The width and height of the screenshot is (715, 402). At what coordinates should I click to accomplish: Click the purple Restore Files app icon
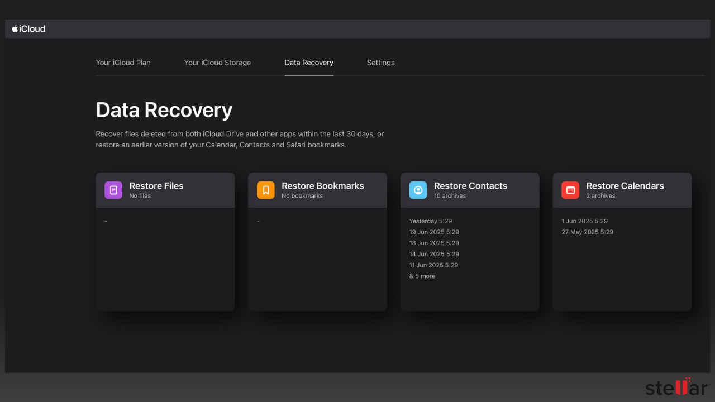pos(113,190)
